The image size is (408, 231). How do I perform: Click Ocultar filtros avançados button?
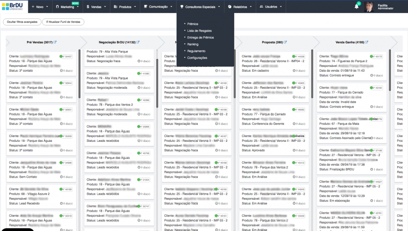pos(22,22)
